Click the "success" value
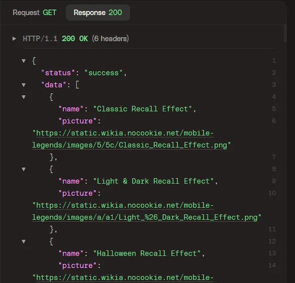The height and width of the screenshot is (283, 295). 104,73
